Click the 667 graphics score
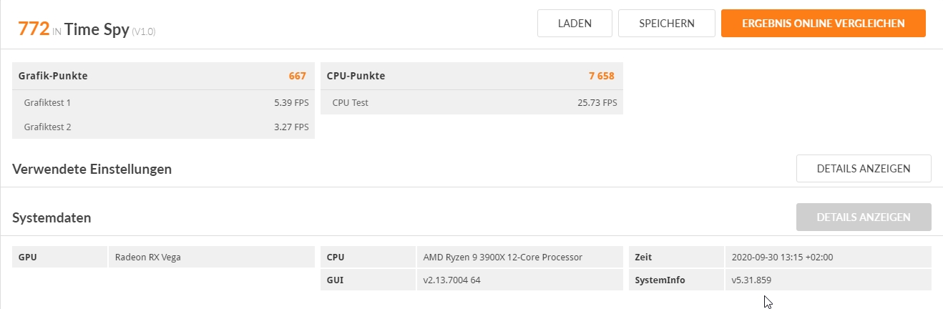This screenshot has width=943, height=309. pos(297,76)
